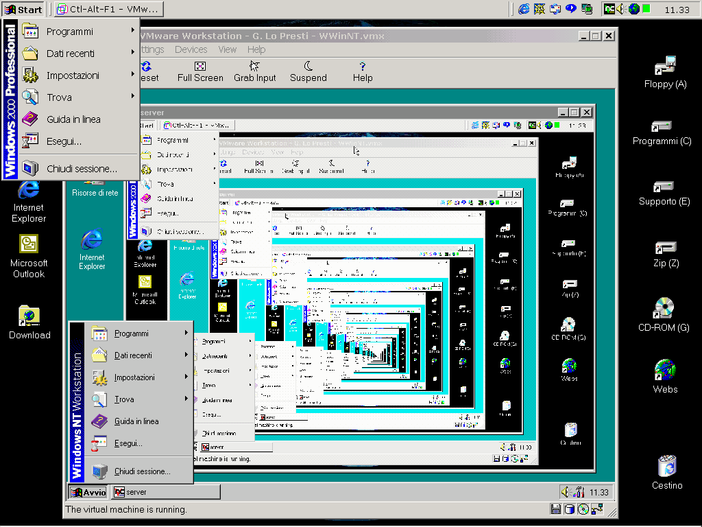Click the Avvio button on guest taskbar
Image resolution: width=702 pixels, height=527 pixels.
tap(88, 492)
